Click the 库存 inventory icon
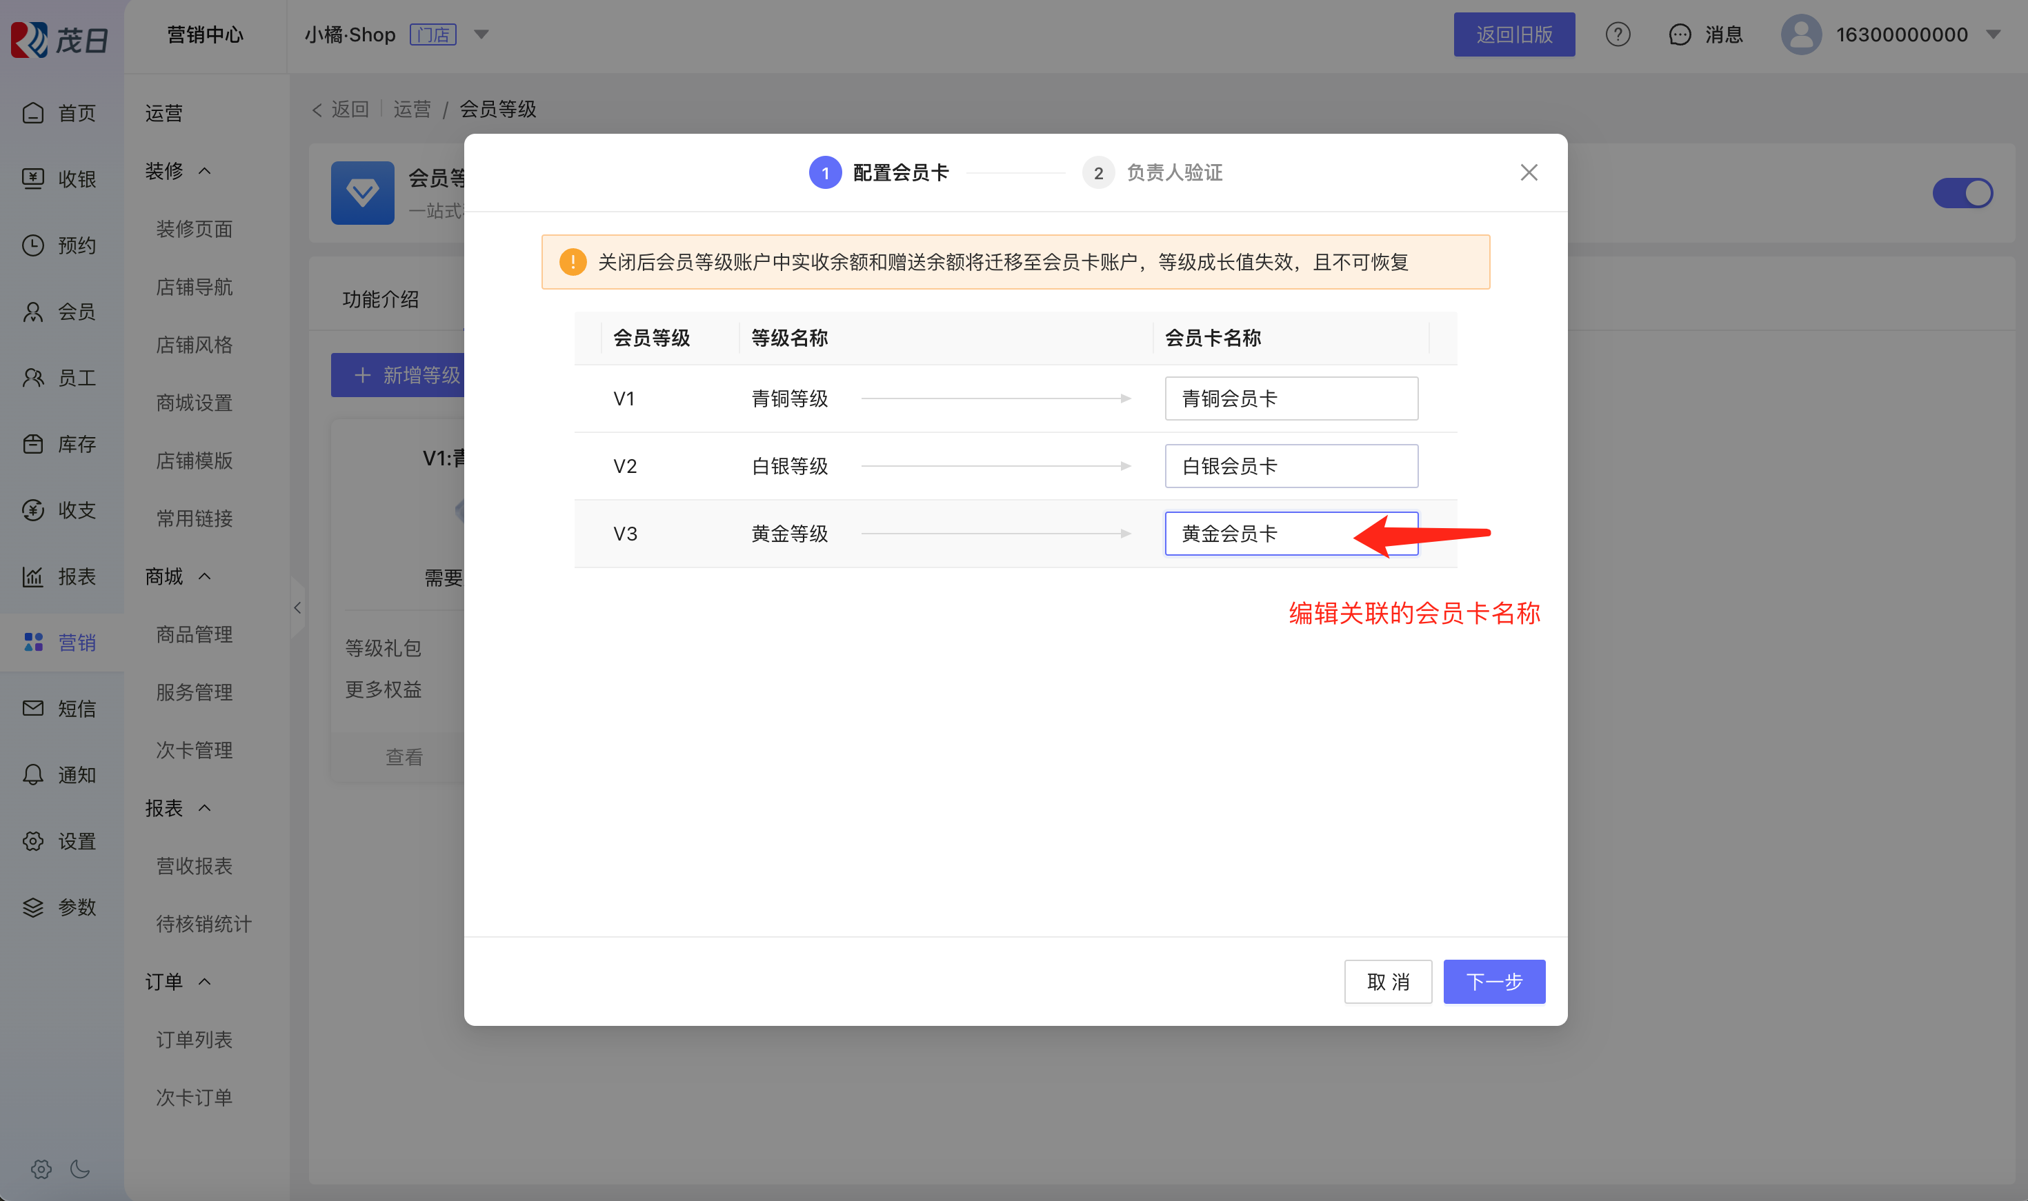This screenshot has height=1201, width=2028. (x=33, y=443)
